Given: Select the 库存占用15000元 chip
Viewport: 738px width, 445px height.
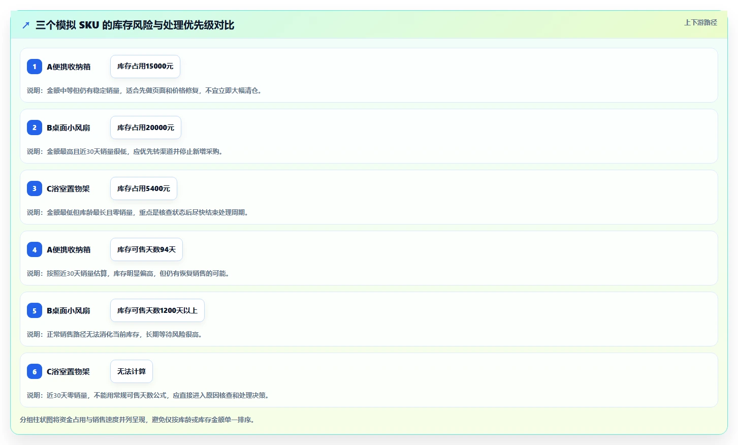Looking at the screenshot, I should pos(145,67).
